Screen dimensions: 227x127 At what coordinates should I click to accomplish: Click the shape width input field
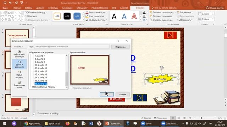pos(206,19)
